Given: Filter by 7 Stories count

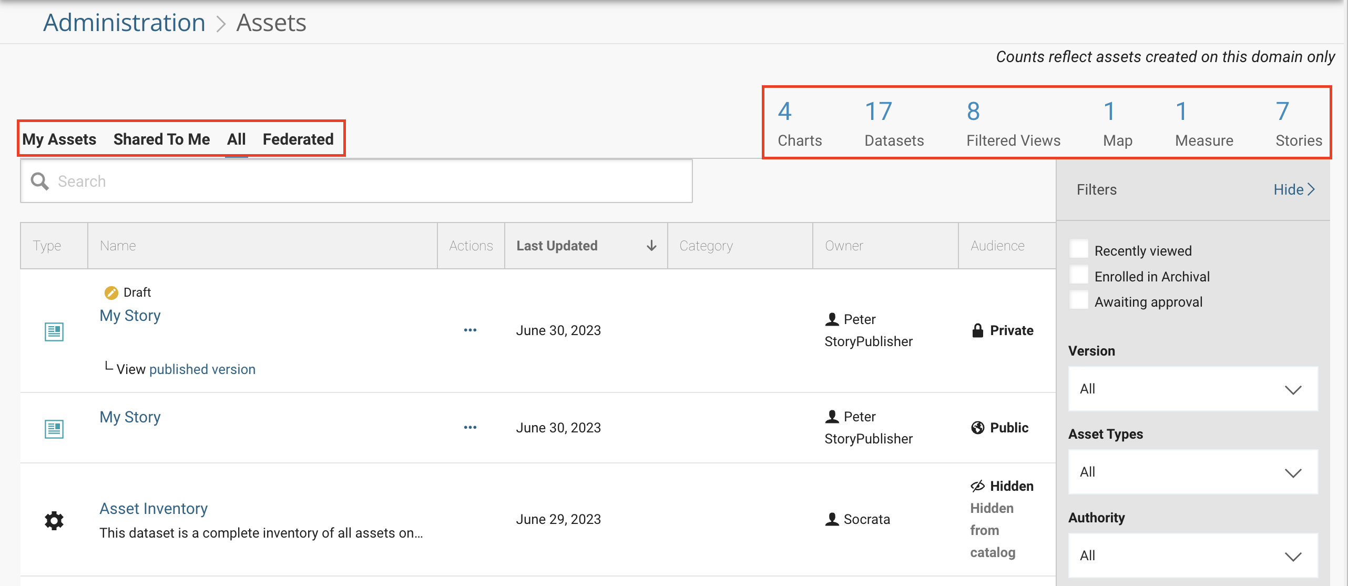Looking at the screenshot, I should (1299, 124).
